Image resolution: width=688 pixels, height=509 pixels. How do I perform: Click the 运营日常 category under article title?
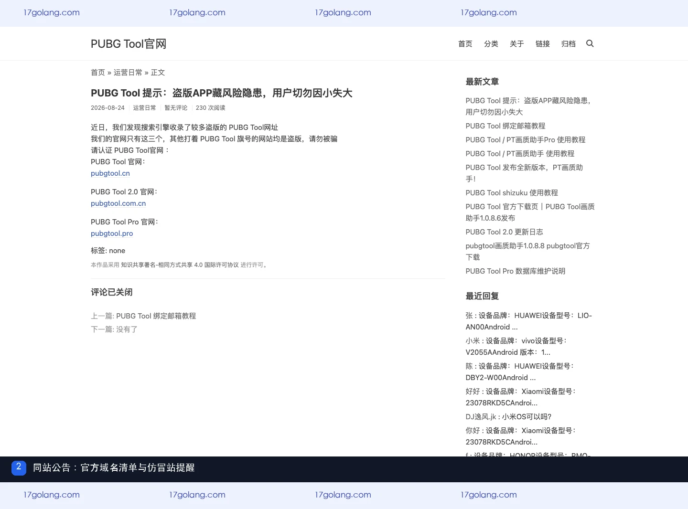[144, 108]
